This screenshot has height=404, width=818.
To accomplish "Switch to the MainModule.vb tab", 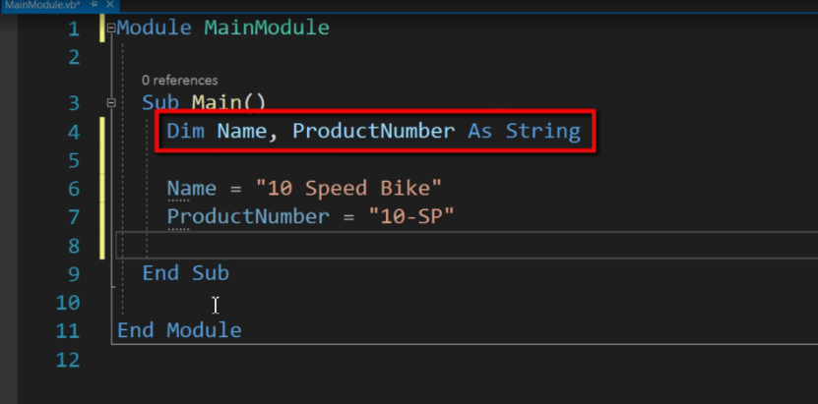I will coord(42,4).
